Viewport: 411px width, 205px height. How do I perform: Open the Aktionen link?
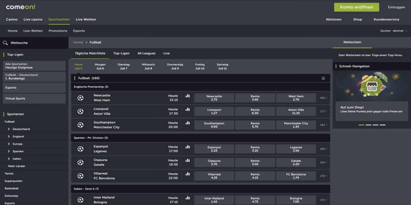(334, 19)
